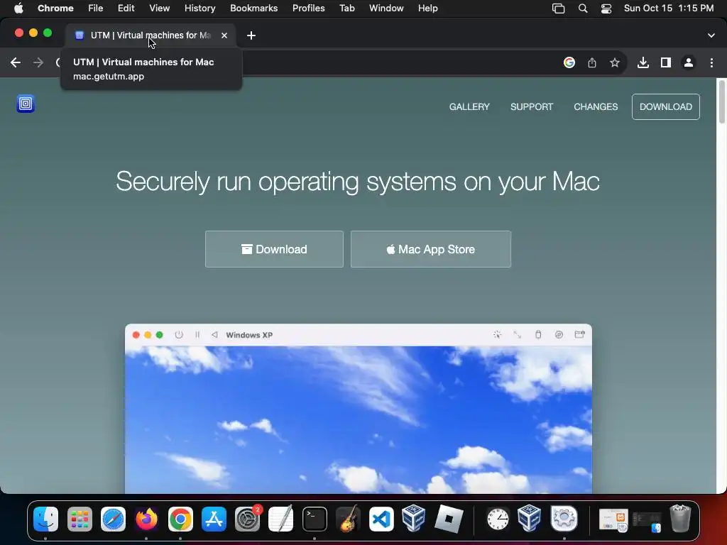
Task: Open a new tab with the plus button
Action: click(251, 35)
